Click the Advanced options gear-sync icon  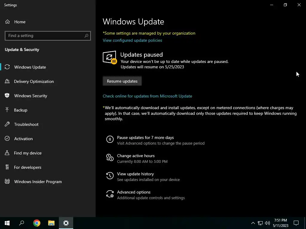click(x=110, y=194)
